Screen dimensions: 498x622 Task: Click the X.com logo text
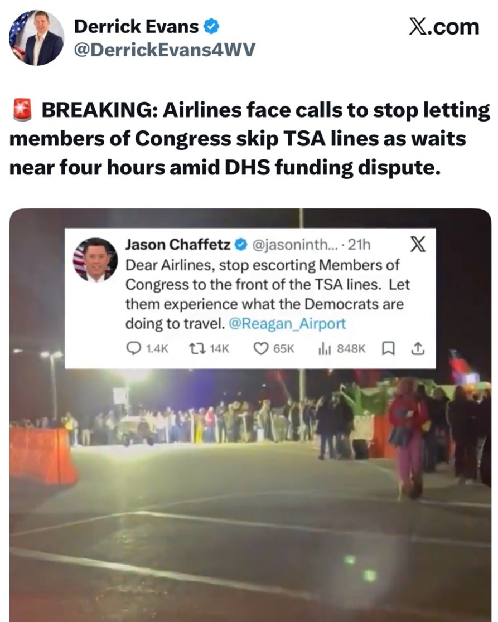(x=444, y=27)
